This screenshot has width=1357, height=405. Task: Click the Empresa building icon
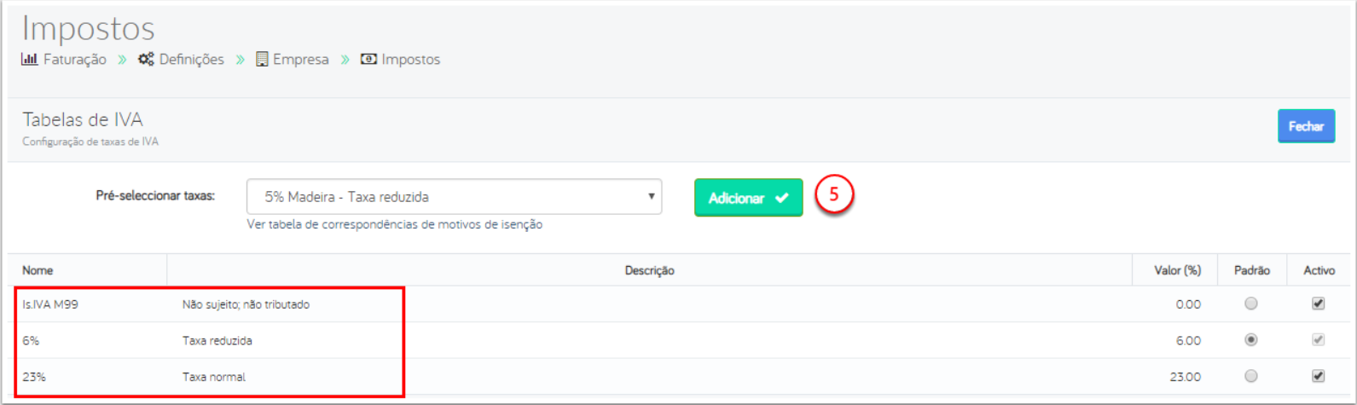262,59
